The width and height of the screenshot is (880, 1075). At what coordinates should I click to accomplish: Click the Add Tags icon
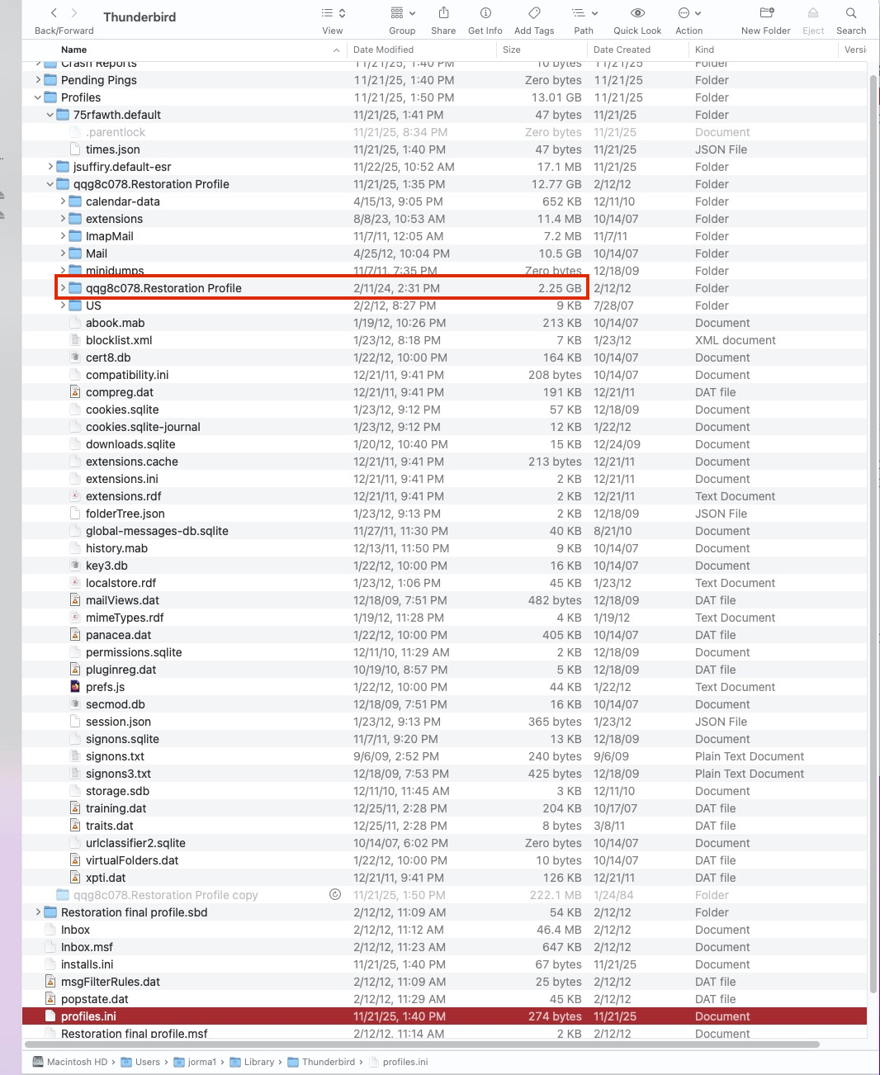(534, 13)
